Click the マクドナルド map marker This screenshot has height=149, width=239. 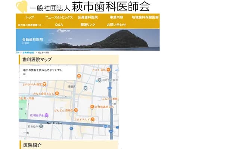click(x=92, y=119)
